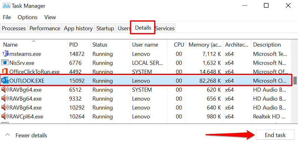The height and width of the screenshot is (145, 298).
Task: Click the OfficeClickToRun.exe Office icon
Action: [x=5, y=72]
